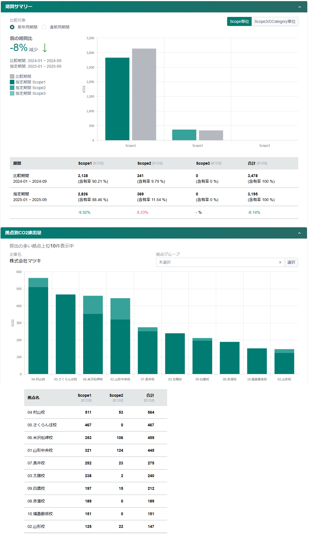The height and width of the screenshot is (540, 309).
Task: Switch to Scope3のCategory単位 view tab
Action: pos(275,21)
